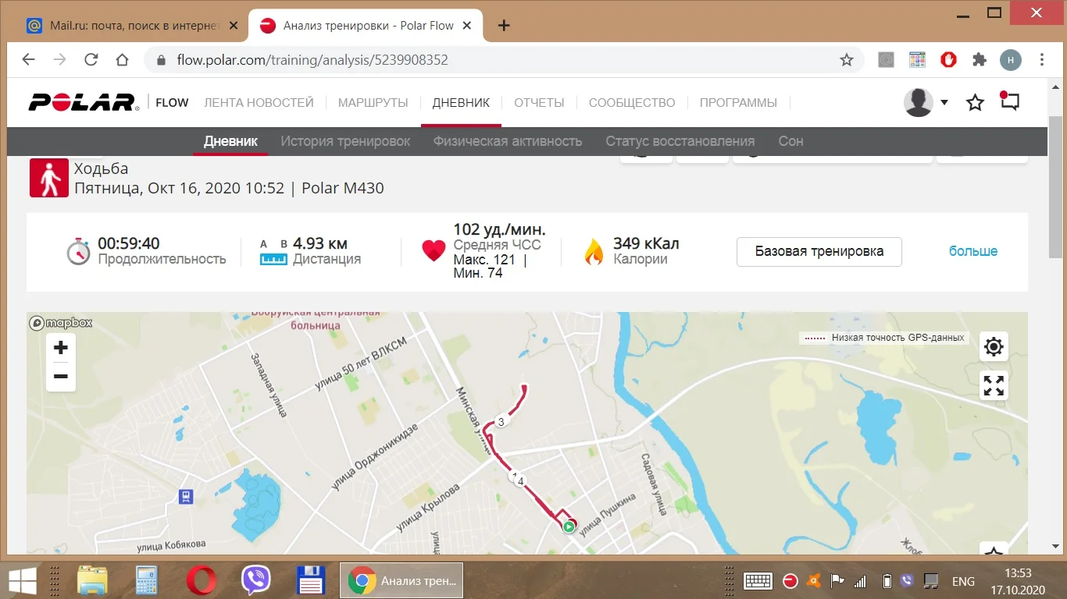Open the Программы menu item
This screenshot has width=1067, height=599.
coord(738,102)
